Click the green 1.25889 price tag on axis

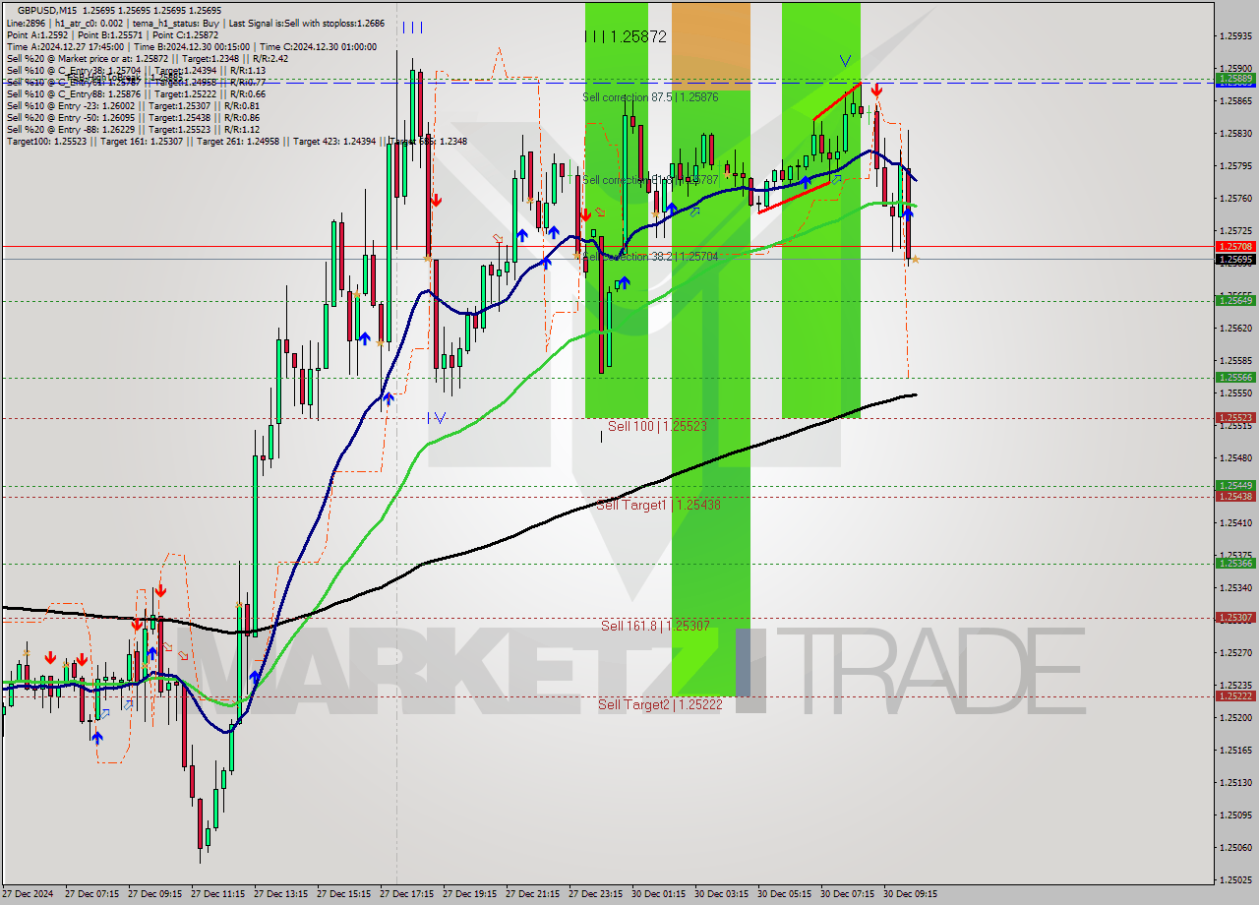coord(1235,78)
